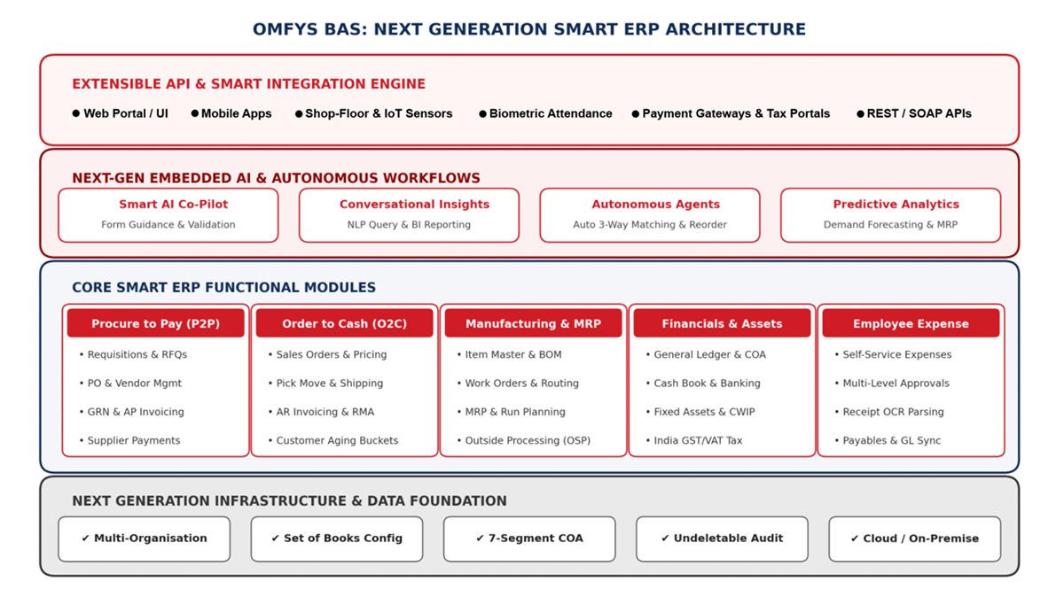1064x589 pixels.
Task: Select 'Payables & GL Sync' bullet
Action: (888, 440)
